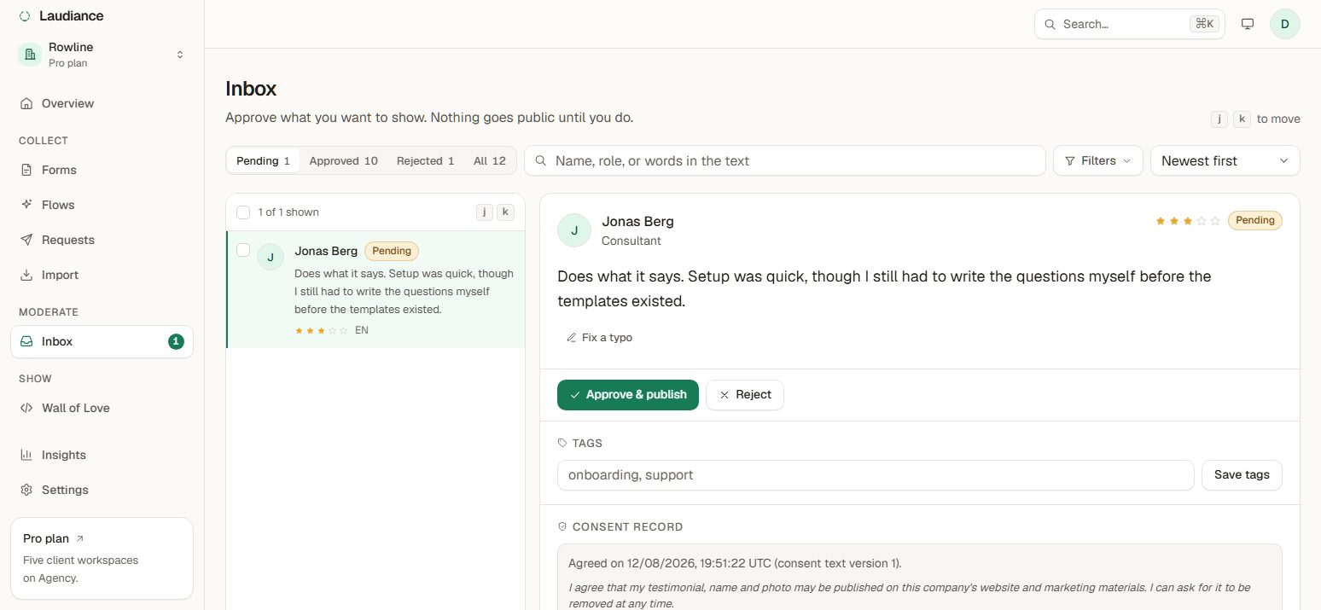Click the Import download icon
This screenshot has height=610, width=1321.
pyautogui.click(x=26, y=275)
